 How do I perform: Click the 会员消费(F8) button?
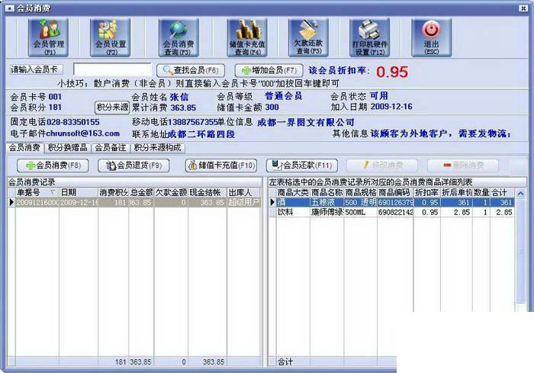53,166
